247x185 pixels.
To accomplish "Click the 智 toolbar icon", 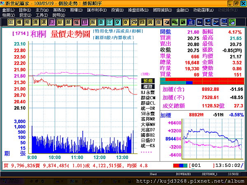I will pyautogui.click(x=93, y=22).
